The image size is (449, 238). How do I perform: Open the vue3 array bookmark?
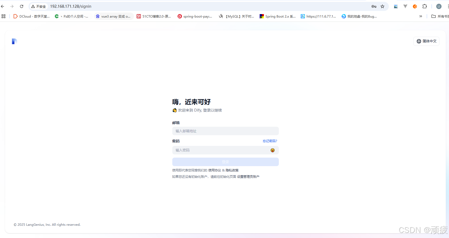(113, 16)
